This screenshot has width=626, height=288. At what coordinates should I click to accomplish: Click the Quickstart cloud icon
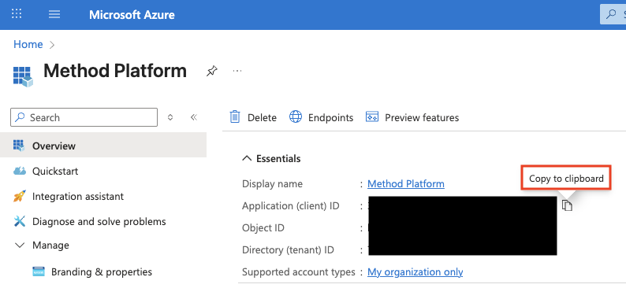pyautogui.click(x=20, y=172)
